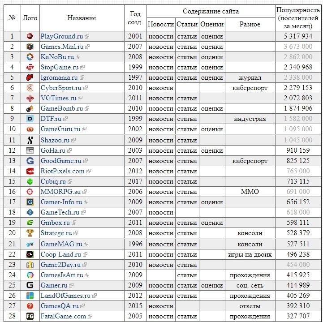Click the StopGame.ru red logo
323x322 pixels.
(x=30, y=67)
